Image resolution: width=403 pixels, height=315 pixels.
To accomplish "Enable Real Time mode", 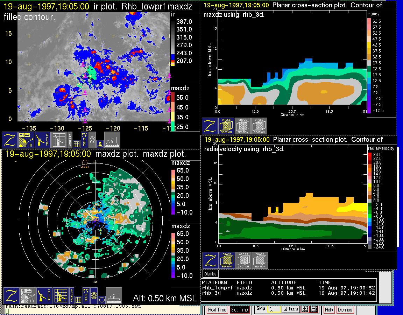I will tap(217, 310).
